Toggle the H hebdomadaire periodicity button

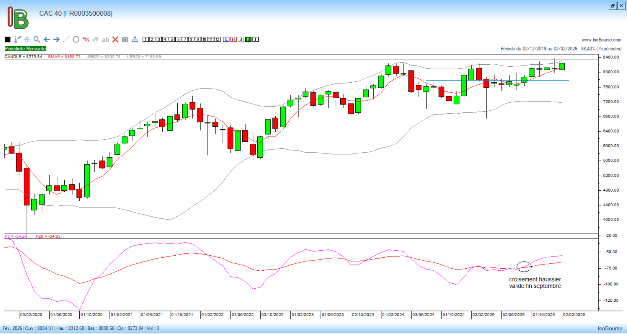point(233,40)
